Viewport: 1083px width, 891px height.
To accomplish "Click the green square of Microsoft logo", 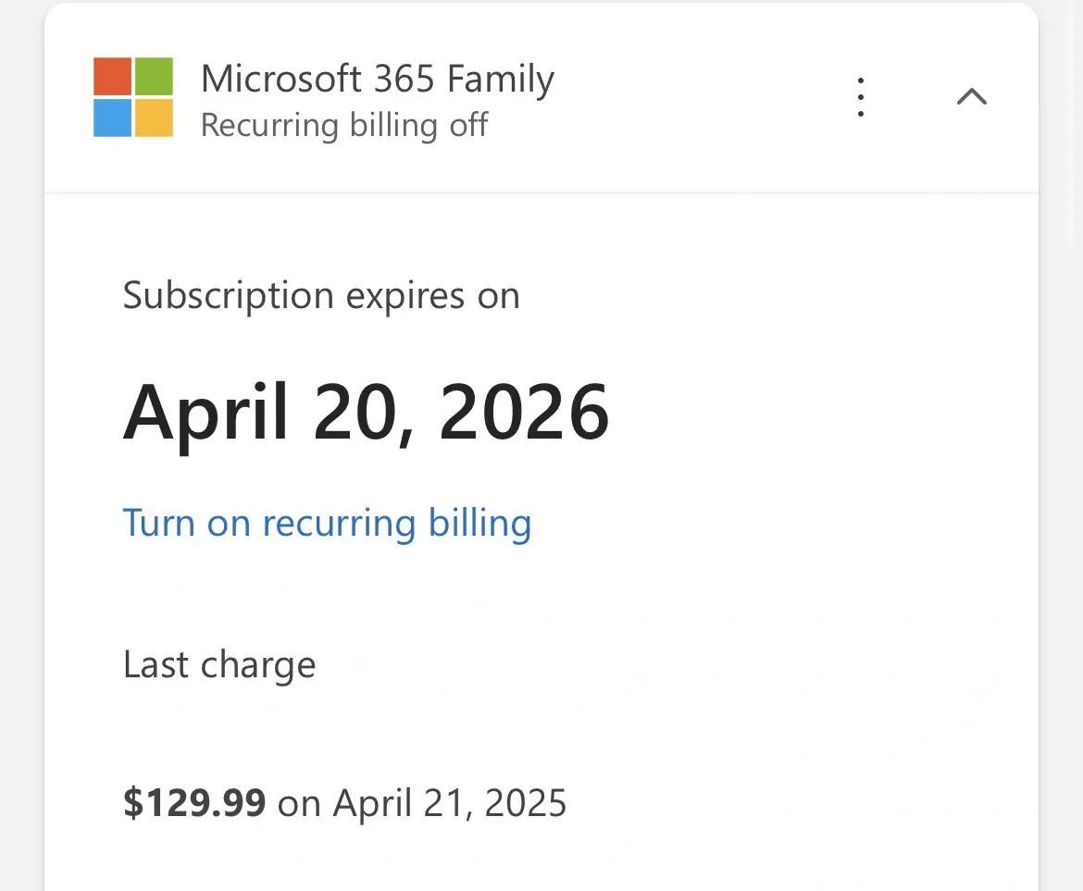I will coord(154,76).
